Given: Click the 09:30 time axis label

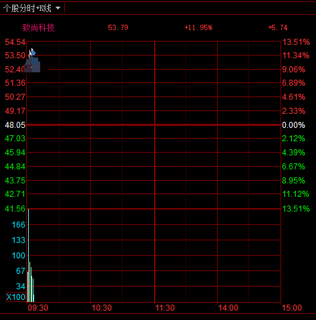Looking at the screenshot, I should 38,308.
